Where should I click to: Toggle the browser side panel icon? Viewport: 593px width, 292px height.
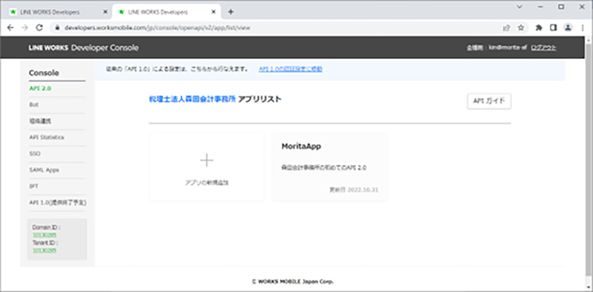(x=553, y=28)
